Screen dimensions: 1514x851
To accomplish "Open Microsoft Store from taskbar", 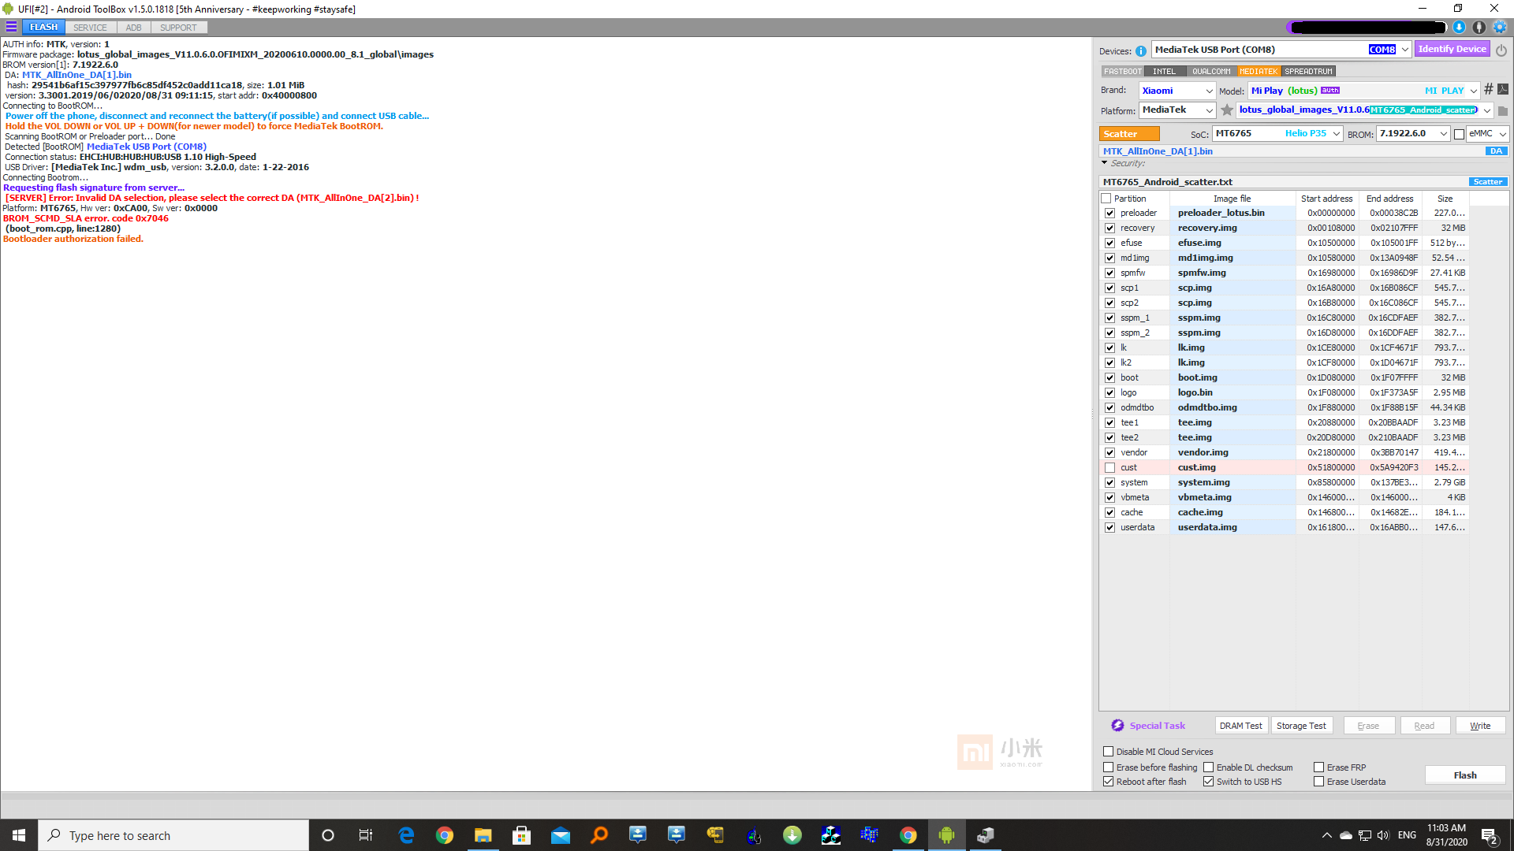I will pos(521,835).
